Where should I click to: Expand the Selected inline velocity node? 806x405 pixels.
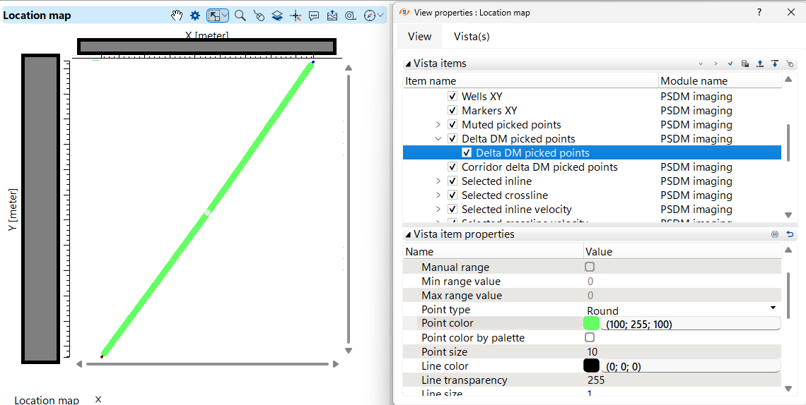[438, 209]
